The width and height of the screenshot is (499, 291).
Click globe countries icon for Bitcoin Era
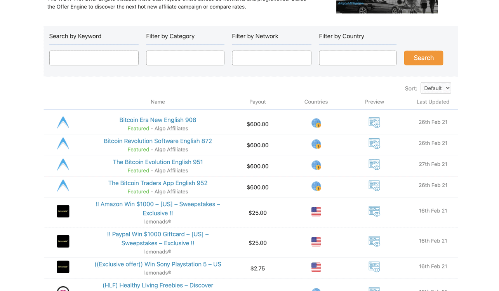(x=316, y=123)
